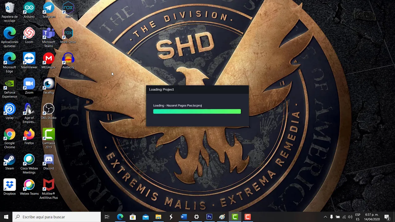395x222 pixels.
Task: Select the MEGAsync desktop shortcut
Action: [x=48, y=61]
